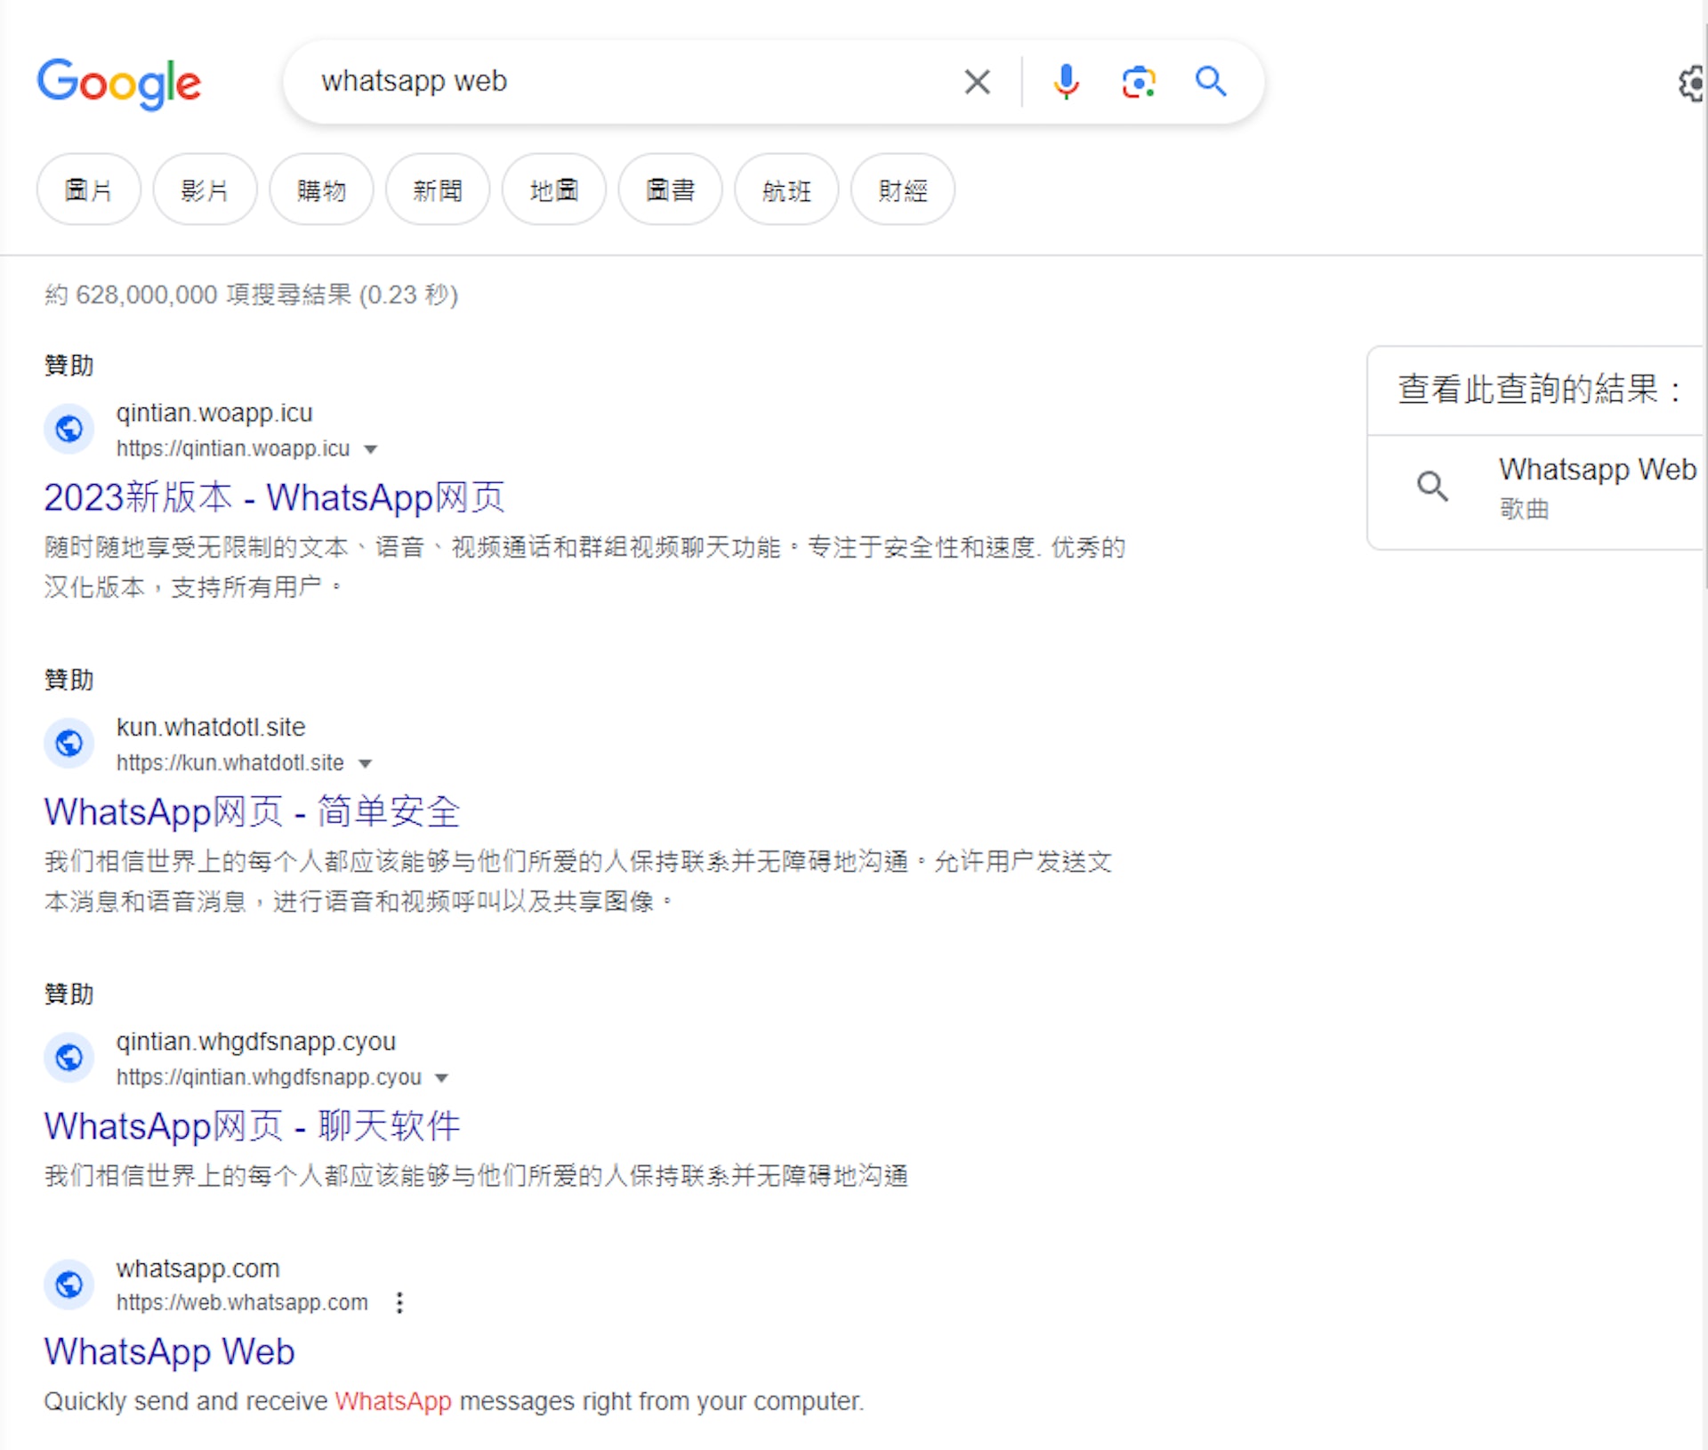Click the globe favicon for whatsapp.com
This screenshot has width=1708, height=1450.
pyautogui.click(x=69, y=1285)
